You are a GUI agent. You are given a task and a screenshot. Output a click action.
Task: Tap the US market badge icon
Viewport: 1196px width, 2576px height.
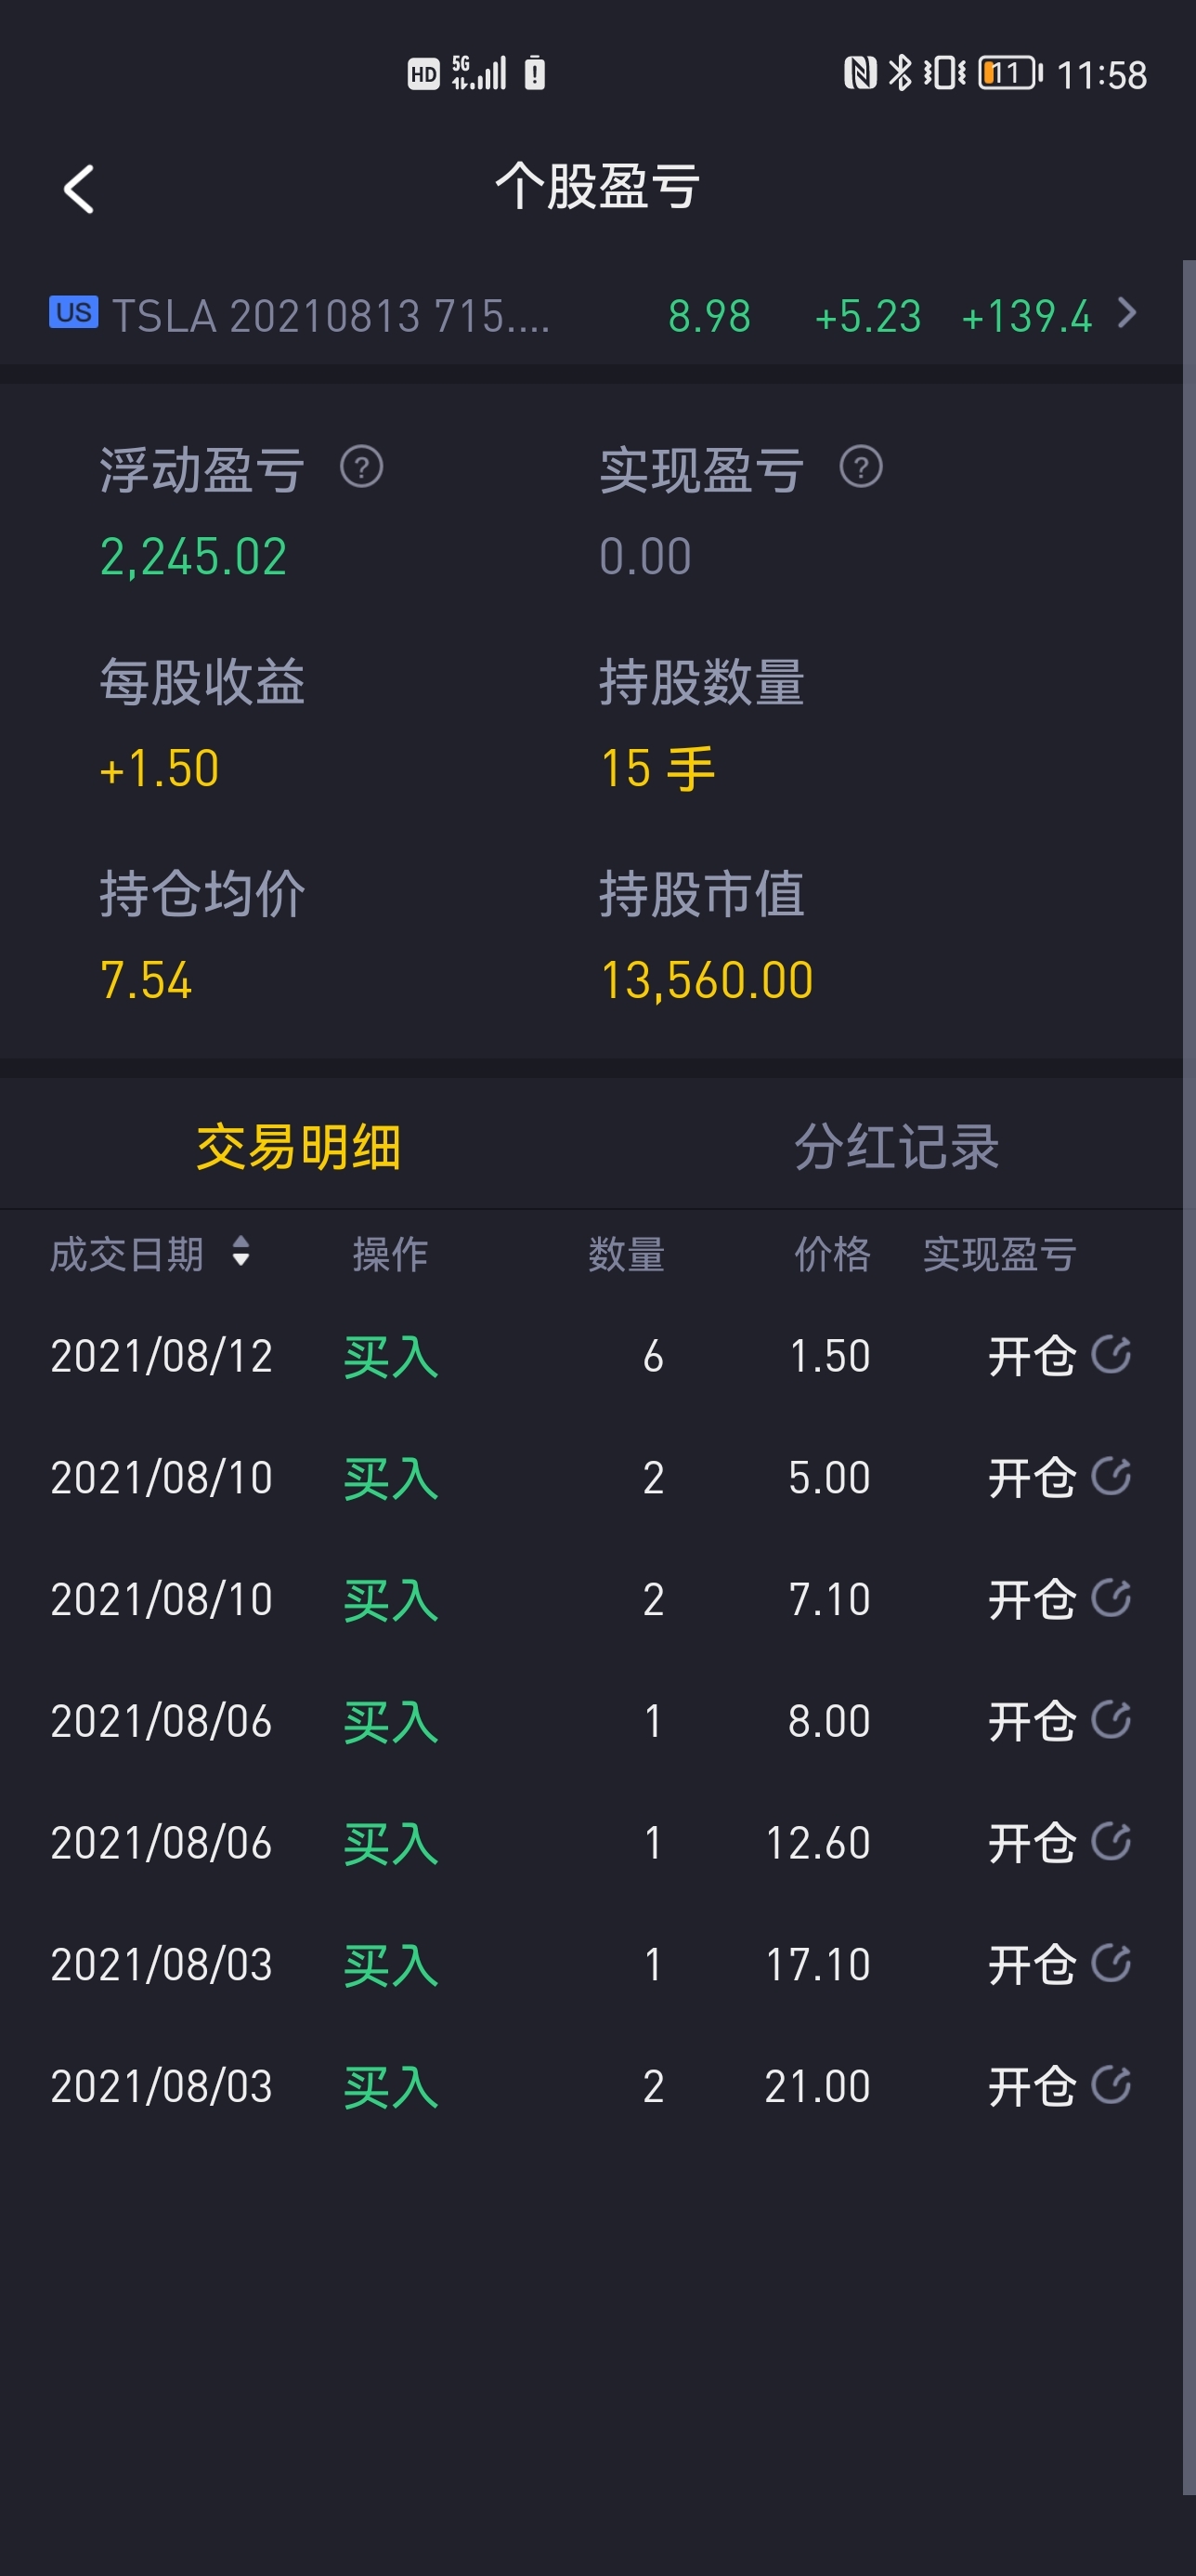tap(74, 313)
